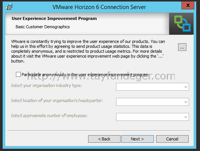Click the User Experience Improvement Program heading
The image size is (200, 151).
click(54, 18)
